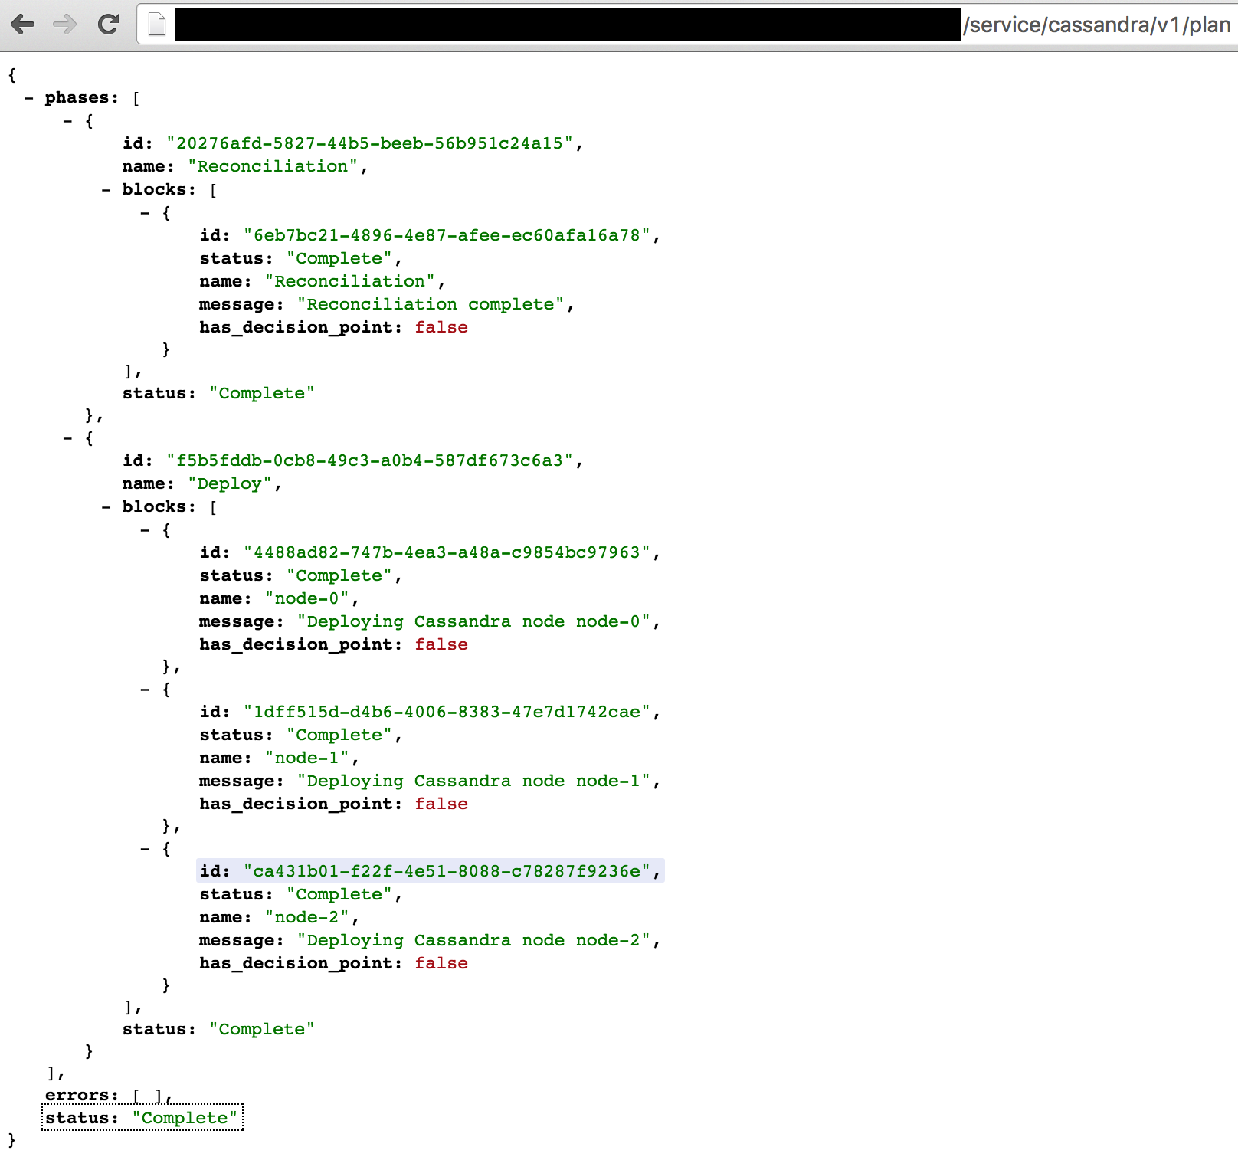Viewport: 1238px width, 1160px height.
Task: Click the has_decision_point false value in the Reconciliation block
Action: pos(441,327)
